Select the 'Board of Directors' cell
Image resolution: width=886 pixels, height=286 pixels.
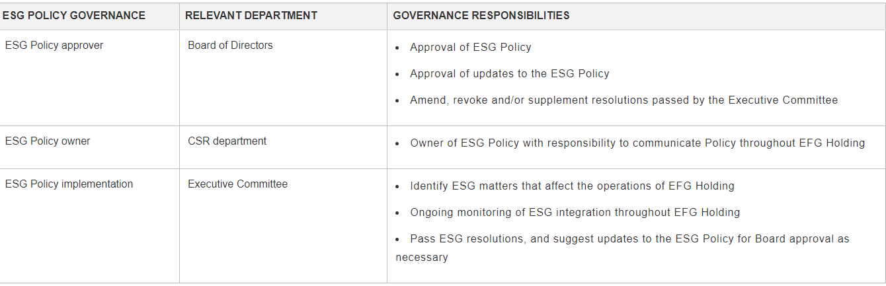point(230,46)
